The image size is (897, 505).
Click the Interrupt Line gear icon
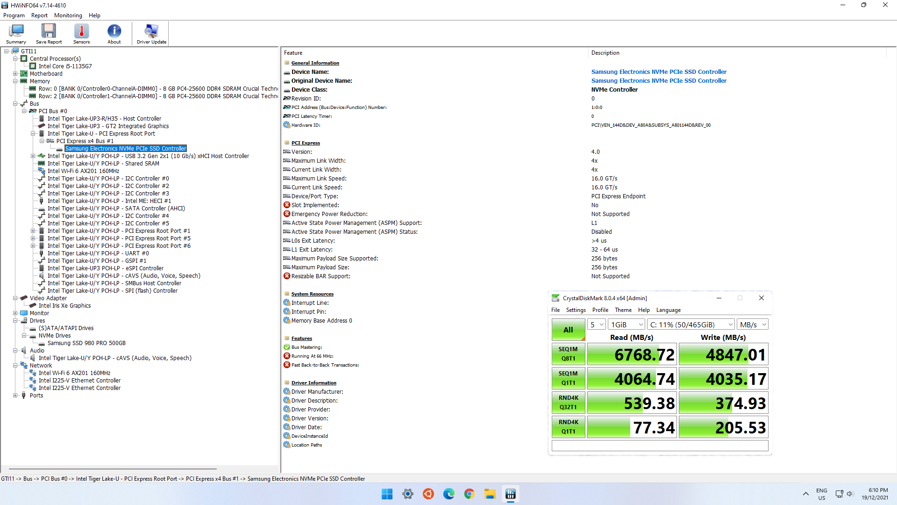click(287, 303)
